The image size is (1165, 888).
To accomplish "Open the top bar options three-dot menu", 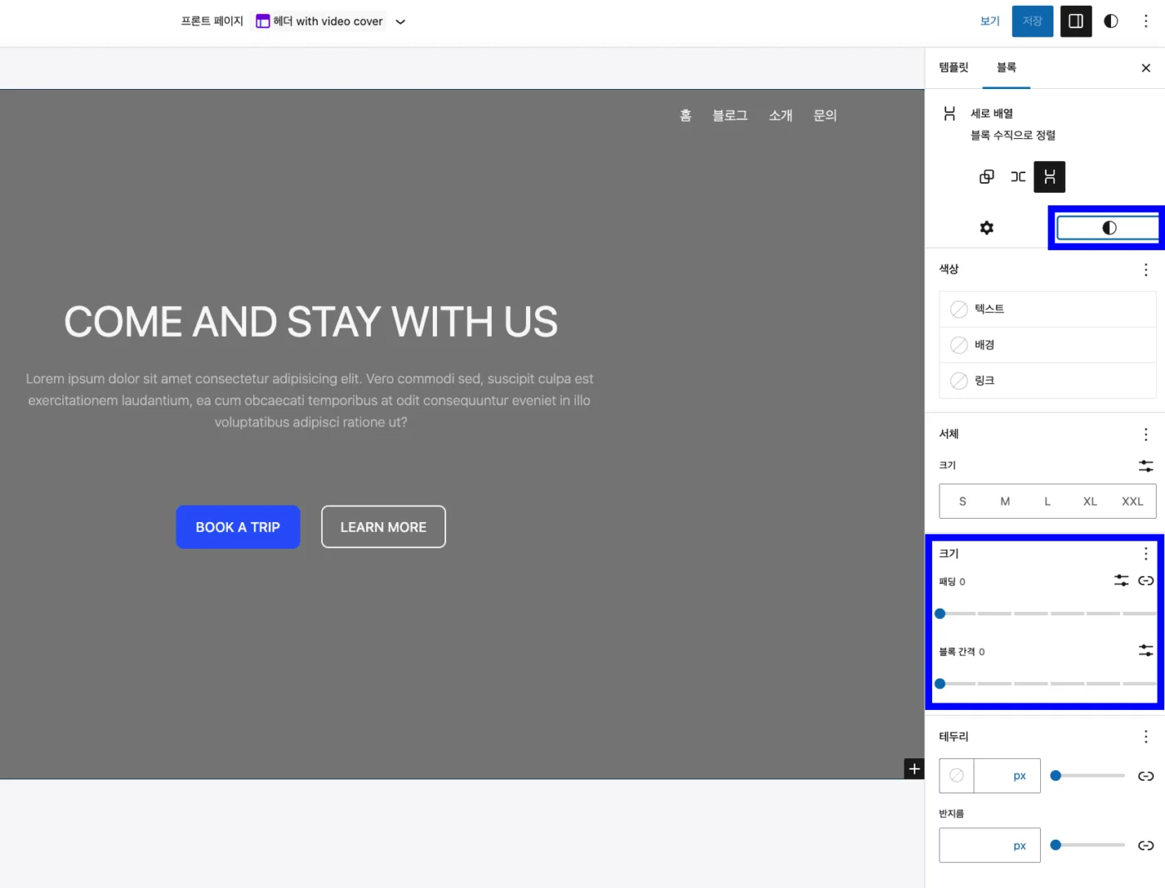I will [x=1146, y=22].
